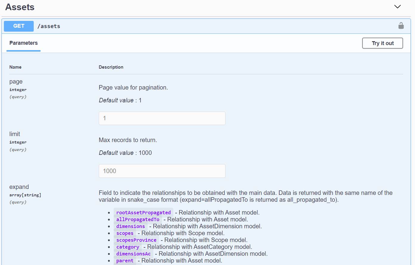415x265 pixels.
Task: Select the Parameters tab
Action: click(23, 43)
